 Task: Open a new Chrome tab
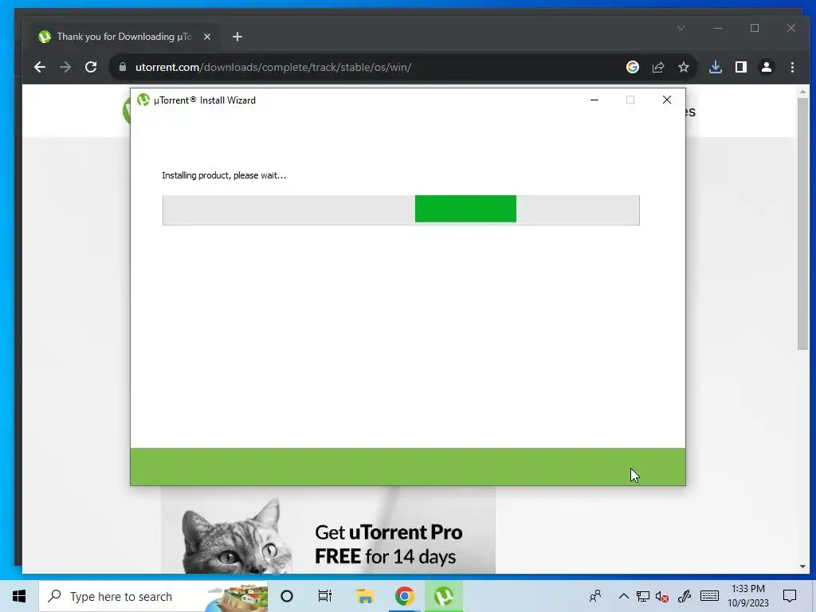coord(237,37)
